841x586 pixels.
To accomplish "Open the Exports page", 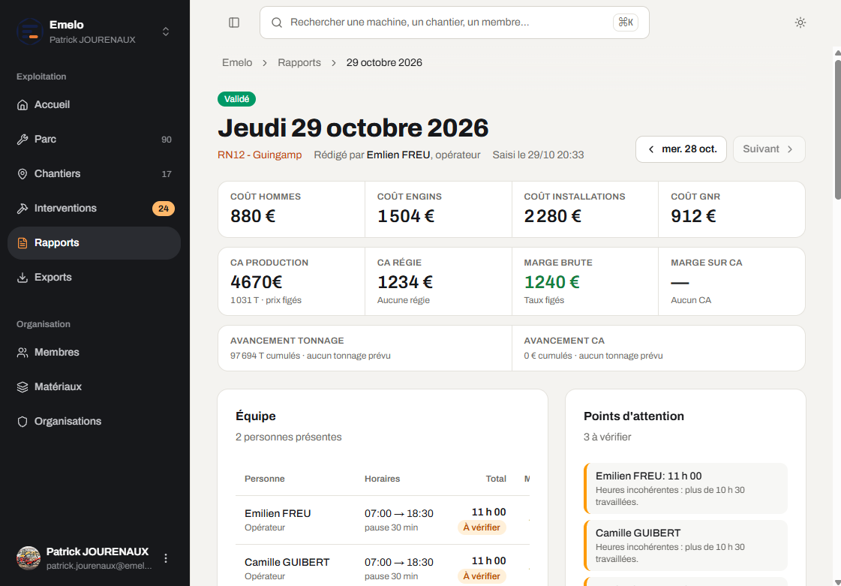I will coord(95,278).
